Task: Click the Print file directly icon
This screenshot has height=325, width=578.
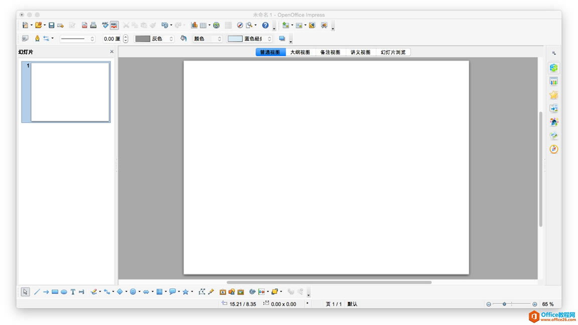Action: click(x=94, y=25)
